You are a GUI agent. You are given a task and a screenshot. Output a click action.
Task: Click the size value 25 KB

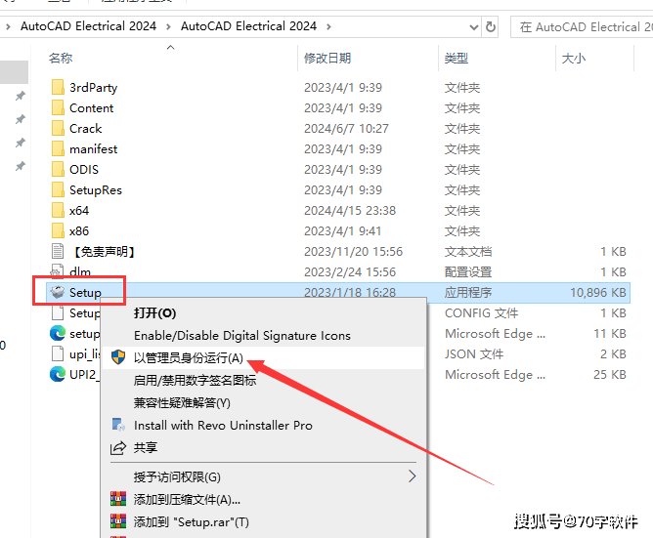(610, 375)
